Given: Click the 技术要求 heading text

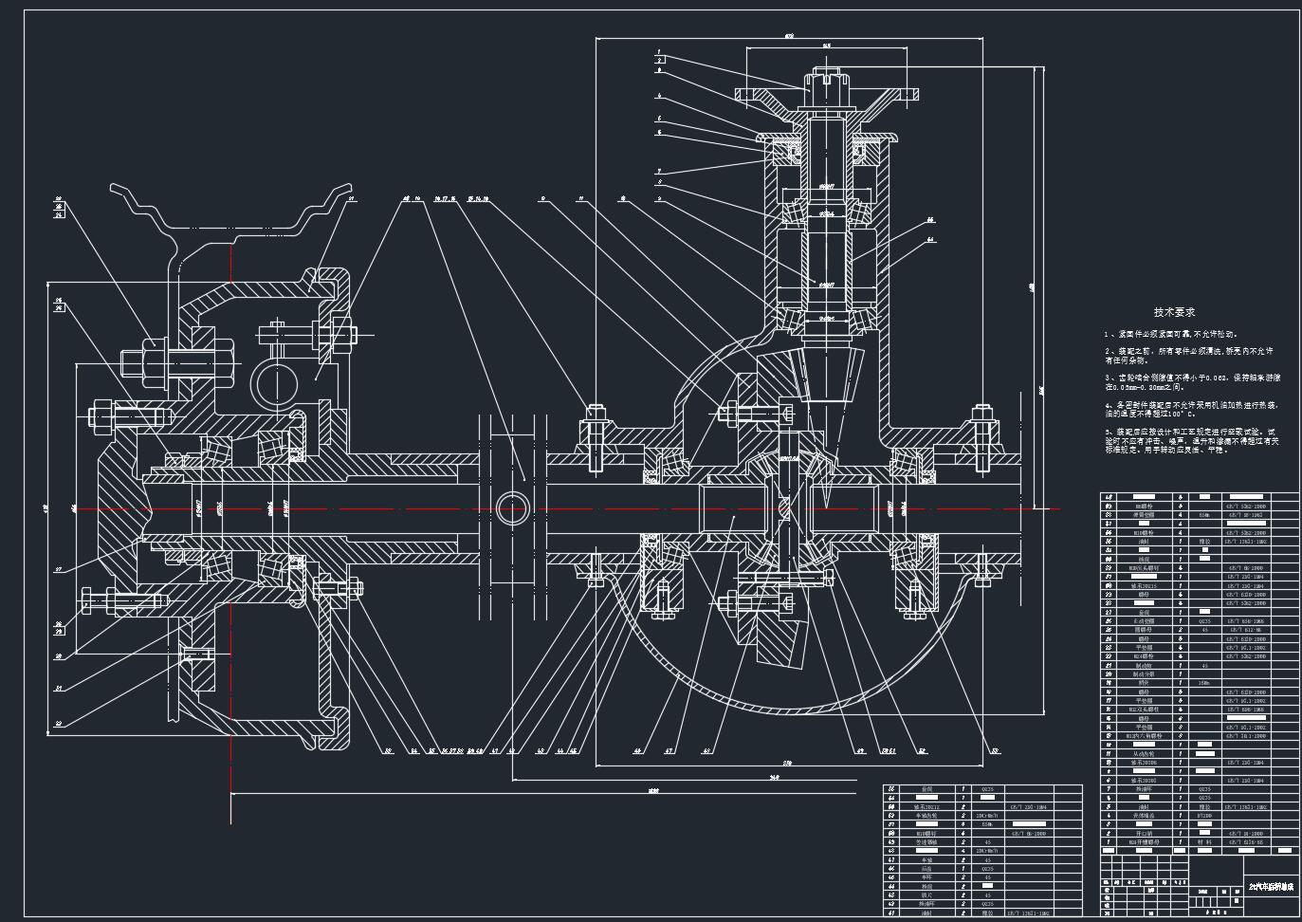Looking at the screenshot, I should 1174,312.
